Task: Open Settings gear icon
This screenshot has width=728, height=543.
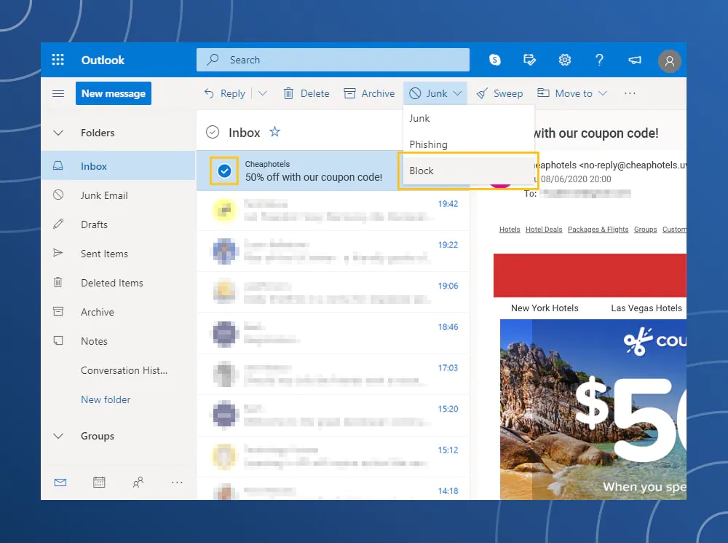Action: pos(565,60)
